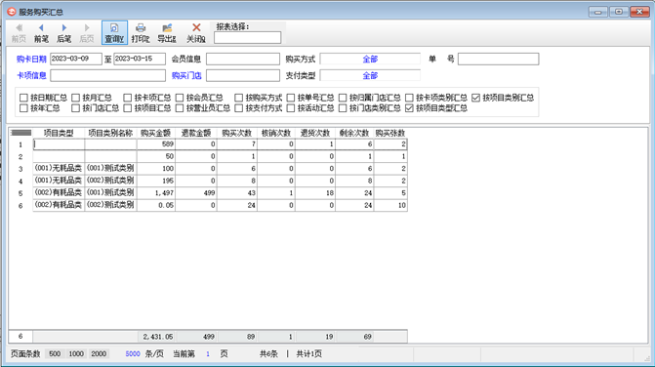Click select-all corner cell of grid

[x=20, y=133]
